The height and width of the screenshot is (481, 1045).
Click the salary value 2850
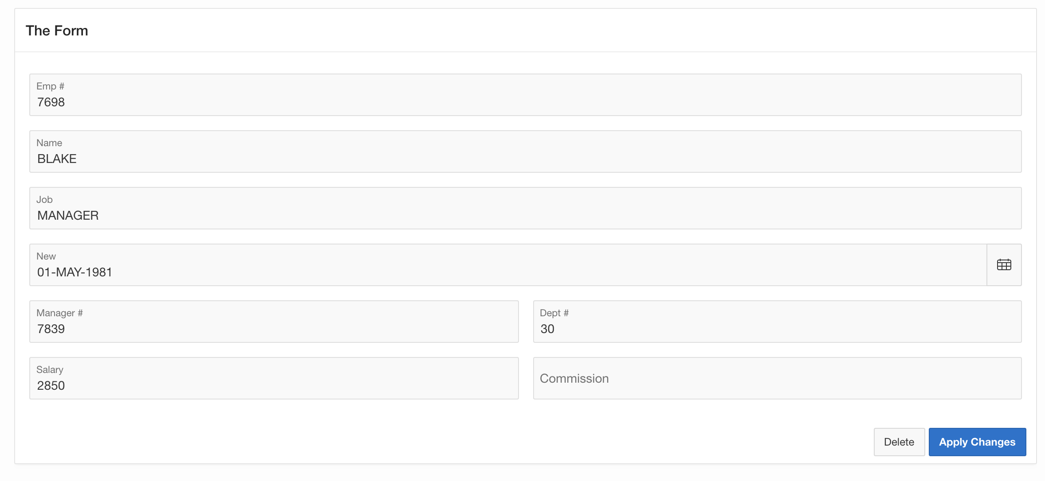51,385
